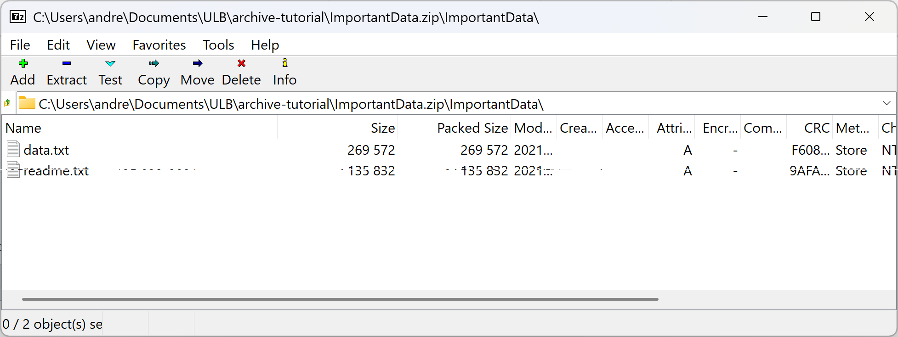
Task: Open the File menu
Action: point(20,45)
